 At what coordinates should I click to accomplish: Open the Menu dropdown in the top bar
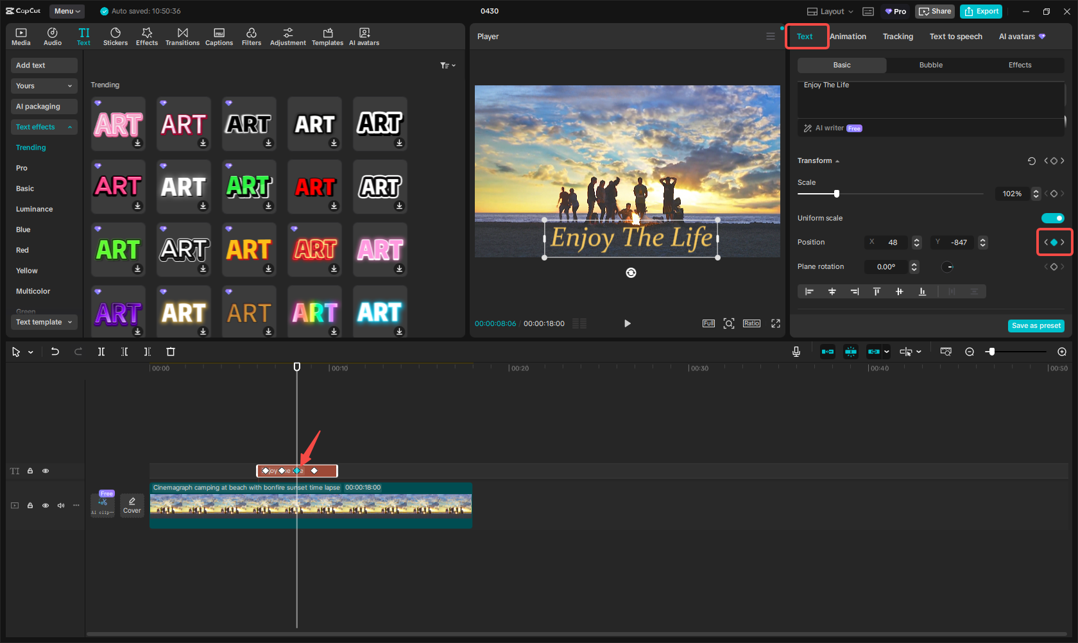tap(67, 11)
